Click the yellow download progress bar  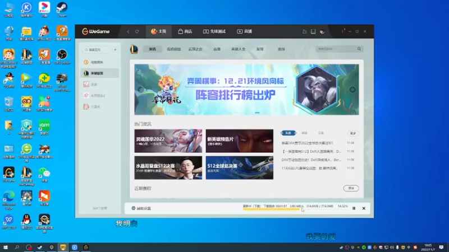[271, 209]
